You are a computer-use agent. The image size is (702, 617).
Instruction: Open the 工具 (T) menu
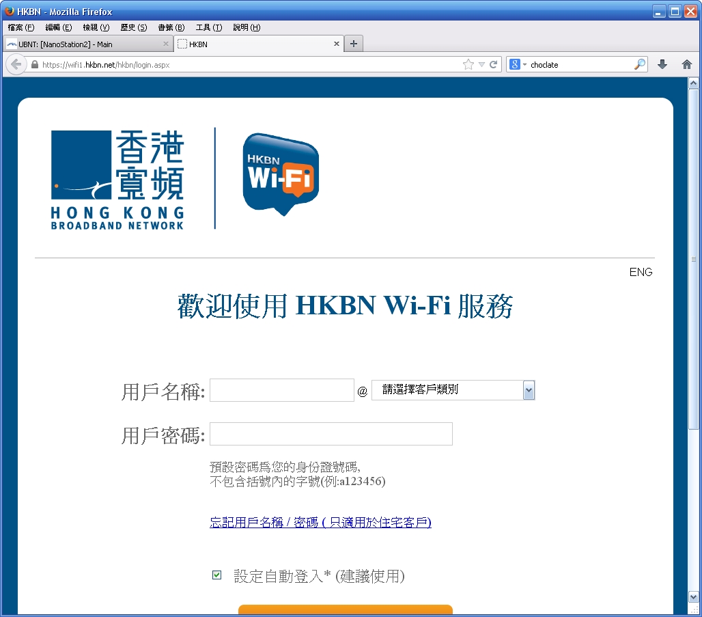coord(209,27)
